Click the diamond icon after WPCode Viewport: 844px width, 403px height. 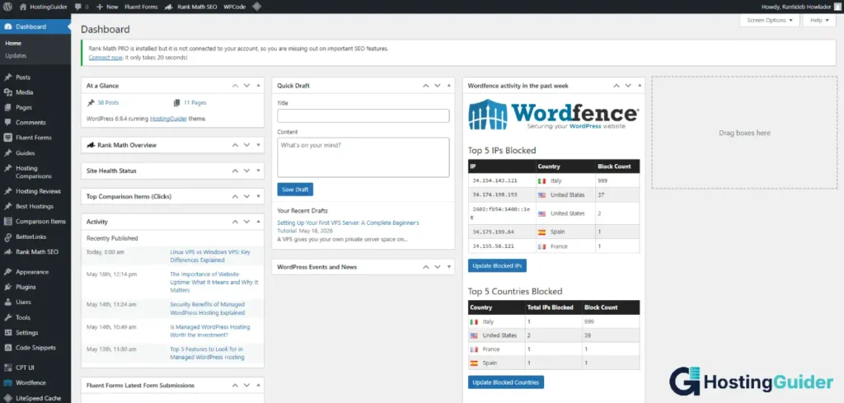pos(257,7)
